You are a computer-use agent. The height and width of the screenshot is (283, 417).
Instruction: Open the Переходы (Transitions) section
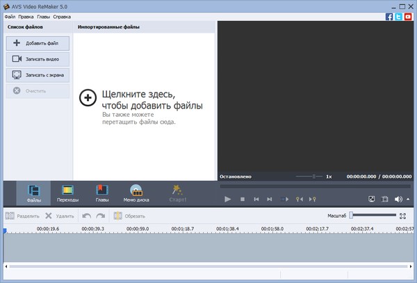pos(67,193)
